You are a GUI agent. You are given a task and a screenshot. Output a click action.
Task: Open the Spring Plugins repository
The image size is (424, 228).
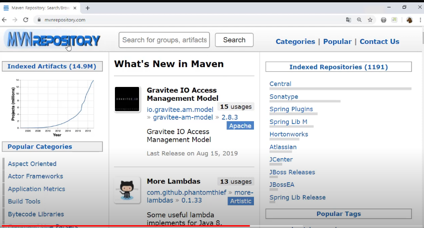coord(291,109)
